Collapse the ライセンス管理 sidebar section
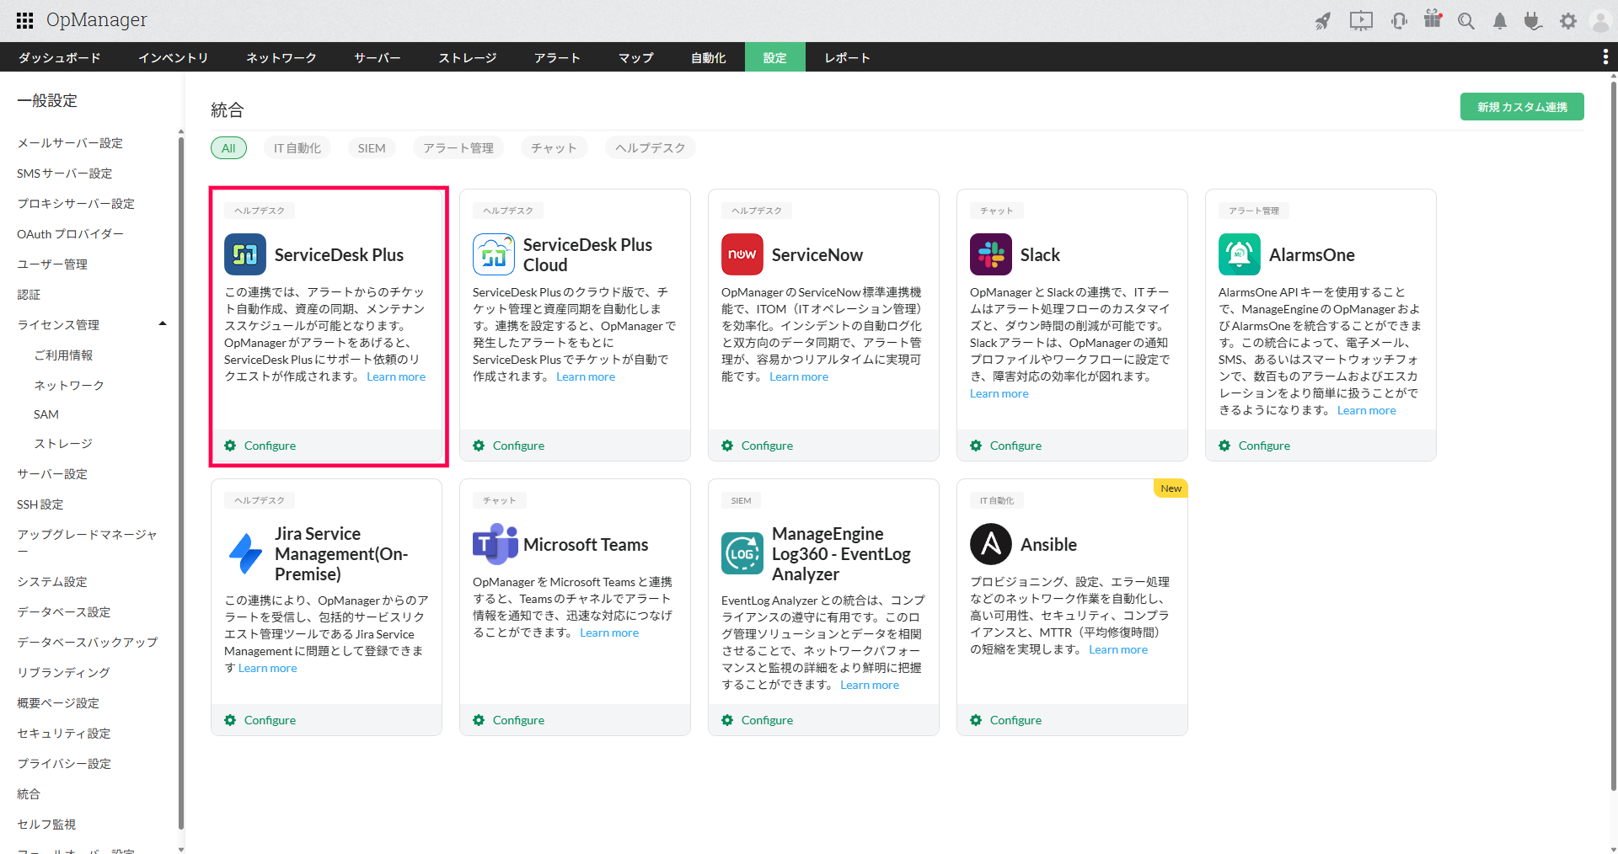 (x=163, y=324)
